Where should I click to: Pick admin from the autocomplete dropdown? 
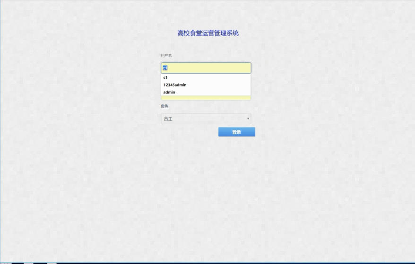pyautogui.click(x=206, y=92)
